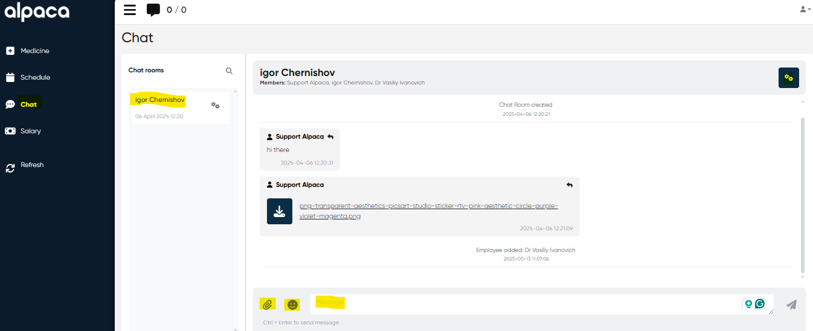This screenshot has width=813, height=331.
Task: Search chat rooms with magnifier icon
Action: 229,71
